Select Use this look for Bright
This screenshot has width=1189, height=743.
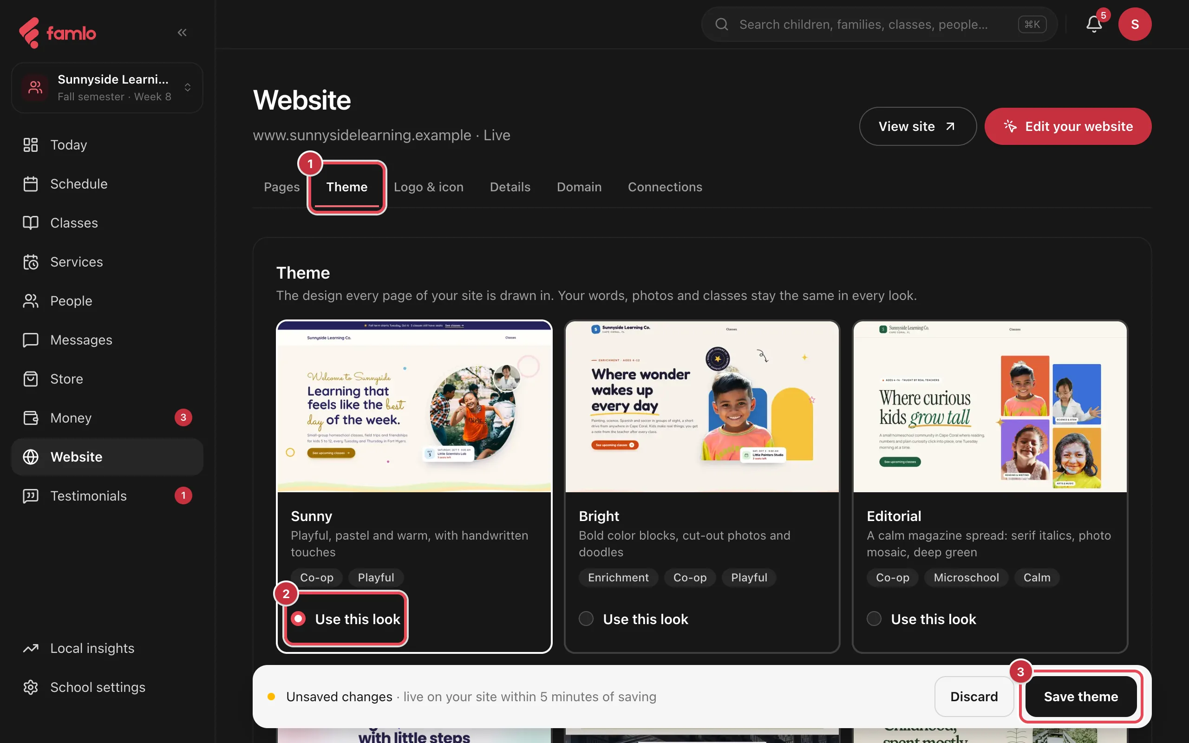[x=634, y=619]
